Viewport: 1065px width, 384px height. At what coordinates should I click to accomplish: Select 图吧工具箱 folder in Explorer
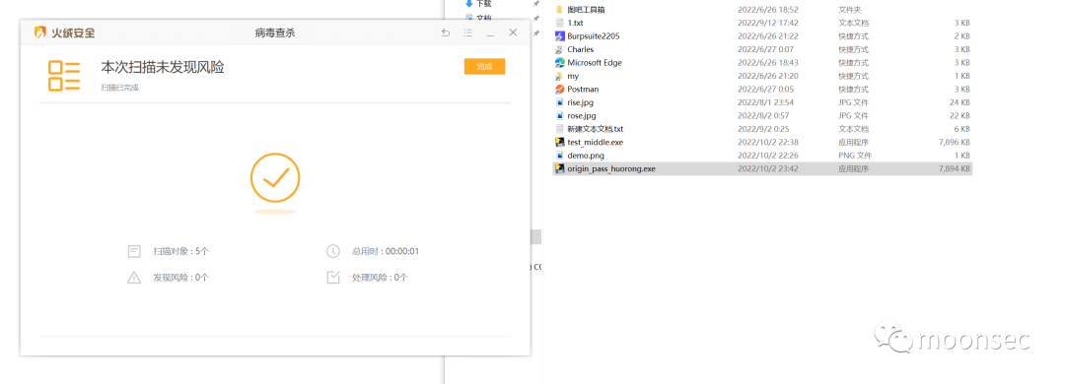[x=560, y=10]
